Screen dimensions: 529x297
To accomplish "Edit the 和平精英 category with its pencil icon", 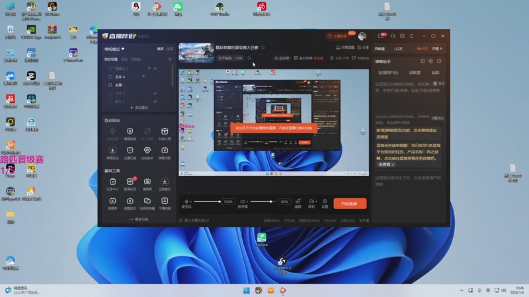I will [250, 58].
